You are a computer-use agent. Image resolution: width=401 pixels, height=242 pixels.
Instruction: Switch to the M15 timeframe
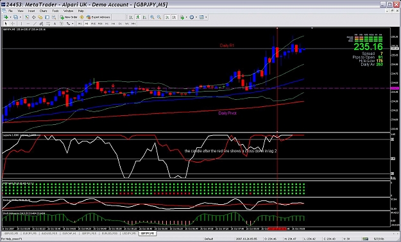93,24
